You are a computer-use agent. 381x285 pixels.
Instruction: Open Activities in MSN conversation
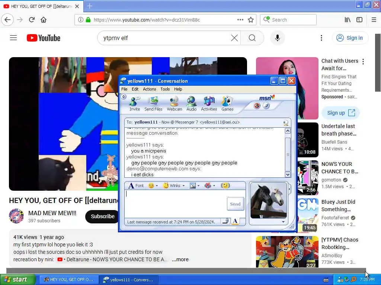tap(209, 104)
